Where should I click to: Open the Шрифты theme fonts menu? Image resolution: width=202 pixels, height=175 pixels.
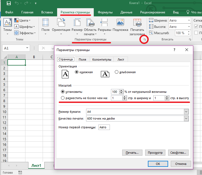pos(25,27)
